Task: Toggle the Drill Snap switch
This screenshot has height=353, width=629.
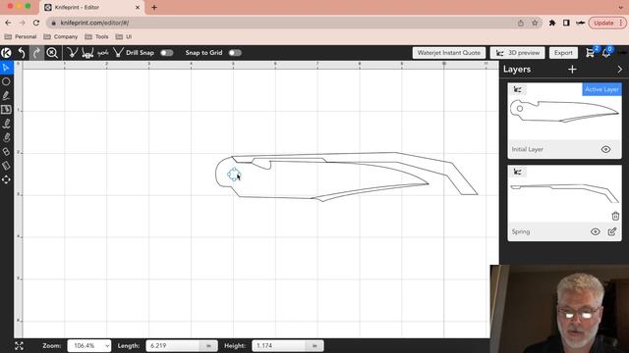Action: coord(166,53)
